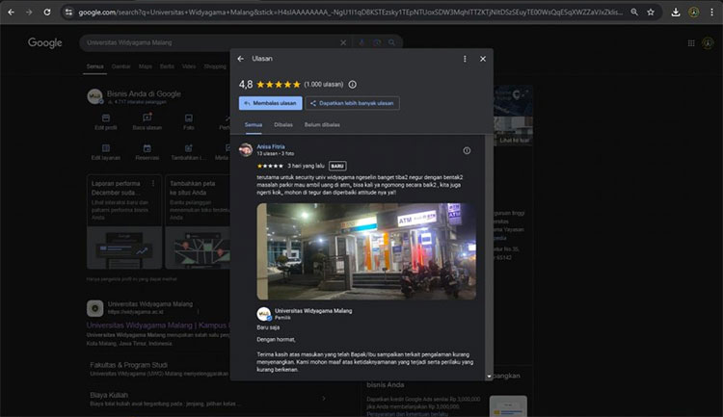Click zoom magnifier icon in address bar
723x417 pixels.
(x=634, y=13)
